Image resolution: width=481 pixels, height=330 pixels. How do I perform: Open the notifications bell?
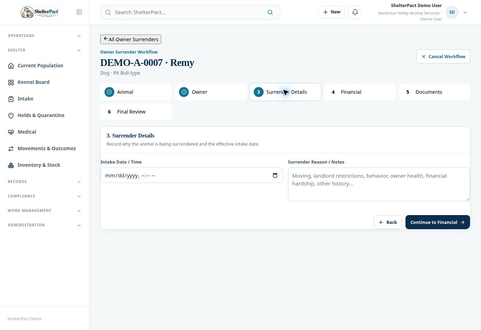point(355,12)
